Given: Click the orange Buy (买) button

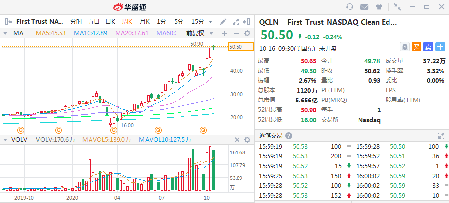Looking at the screenshot, I should coord(417,47).
